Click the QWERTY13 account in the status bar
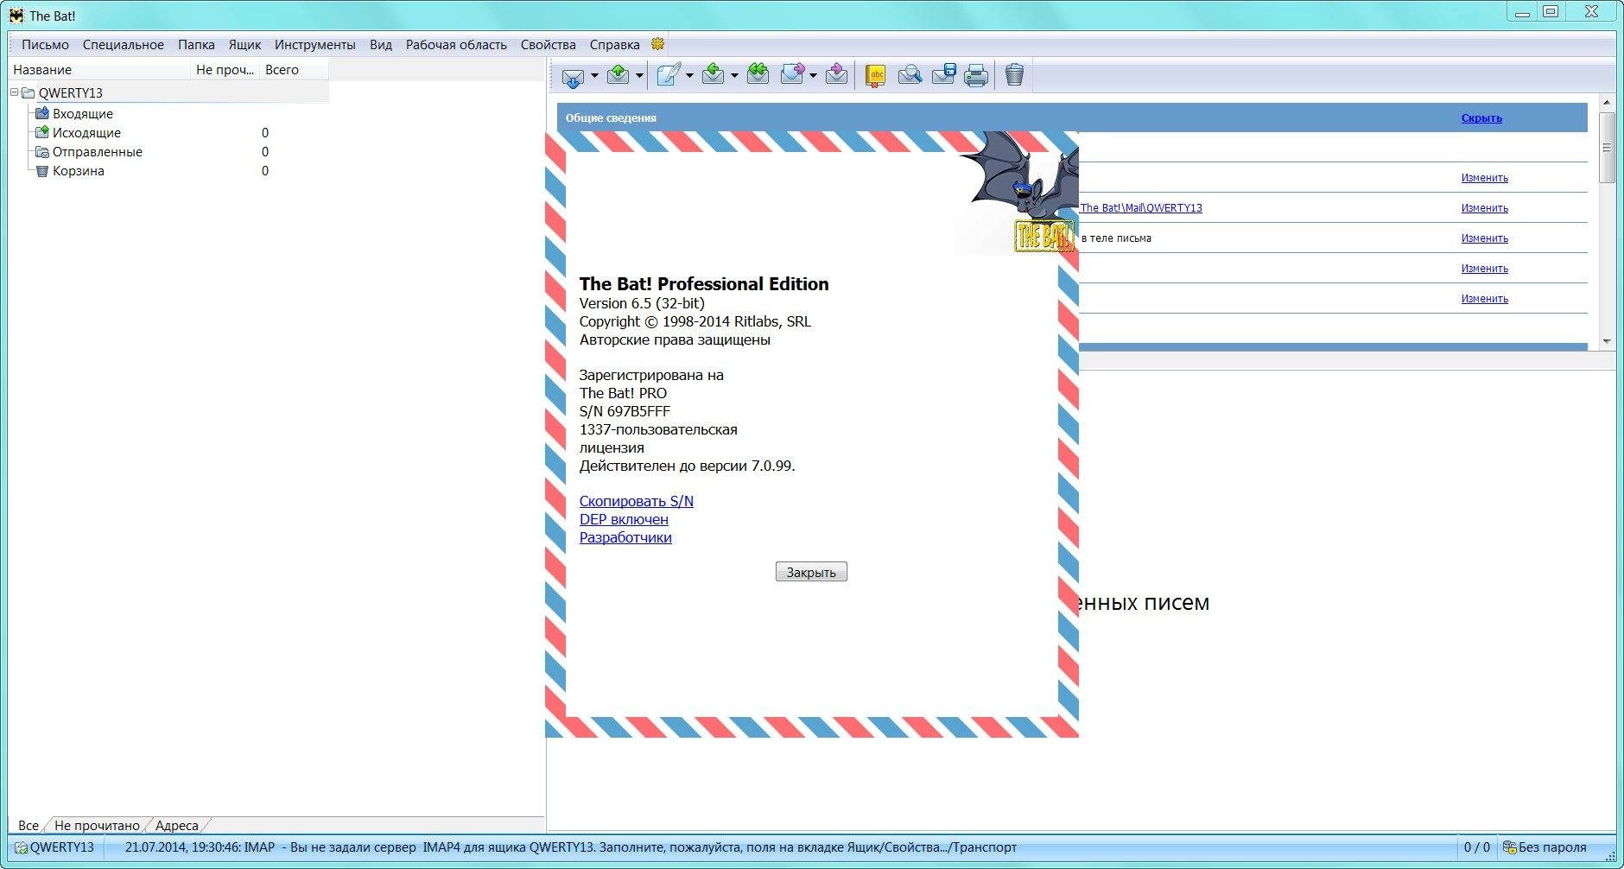1624x869 pixels. pyautogui.click(x=55, y=847)
